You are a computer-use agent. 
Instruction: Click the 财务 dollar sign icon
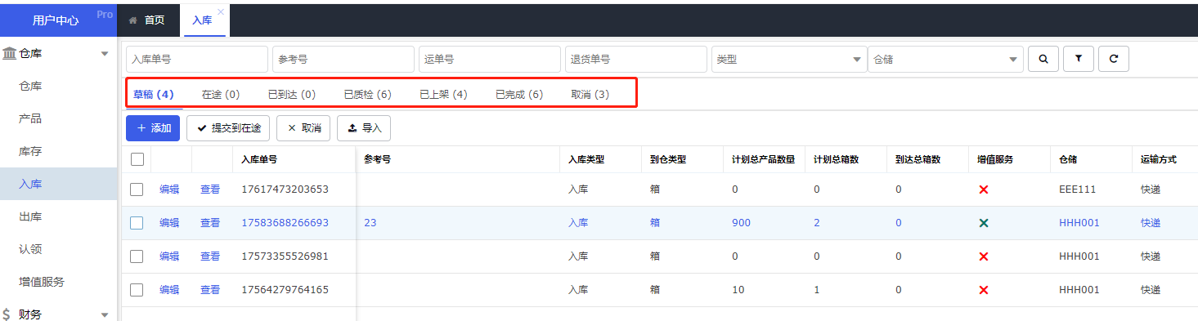pyautogui.click(x=7, y=314)
